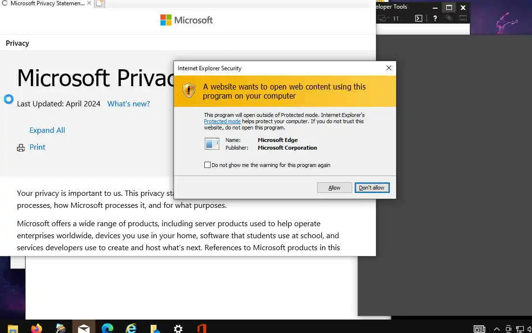Open File Explorer from the taskbar
Screen dimensions: 532x333
click(13, 328)
